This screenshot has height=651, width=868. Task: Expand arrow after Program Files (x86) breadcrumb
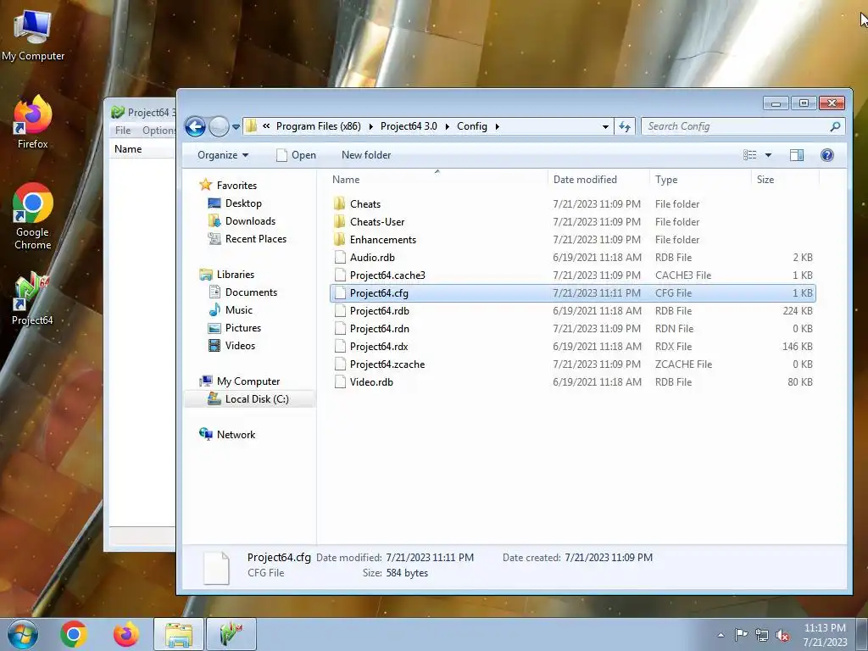pos(370,126)
